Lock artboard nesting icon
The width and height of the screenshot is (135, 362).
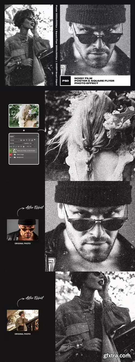tap(21, 147)
